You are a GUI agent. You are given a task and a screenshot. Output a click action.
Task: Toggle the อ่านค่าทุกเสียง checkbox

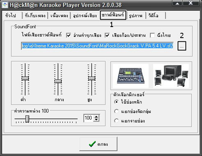point(69,36)
